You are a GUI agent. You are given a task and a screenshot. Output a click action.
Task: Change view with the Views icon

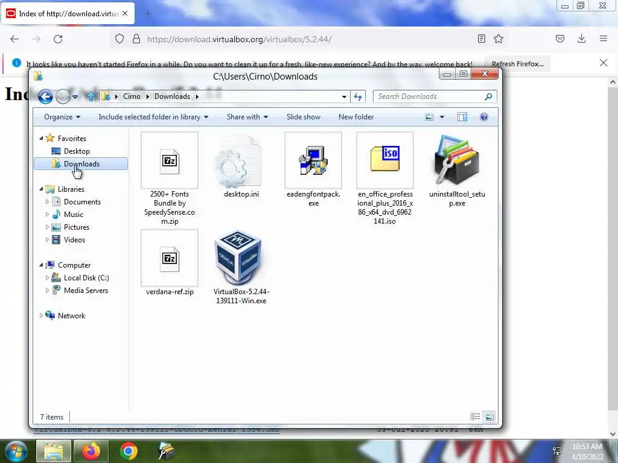point(429,117)
